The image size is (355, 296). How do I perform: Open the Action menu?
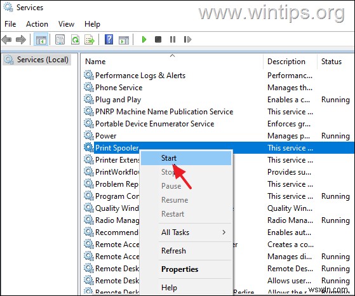coord(37,24)
